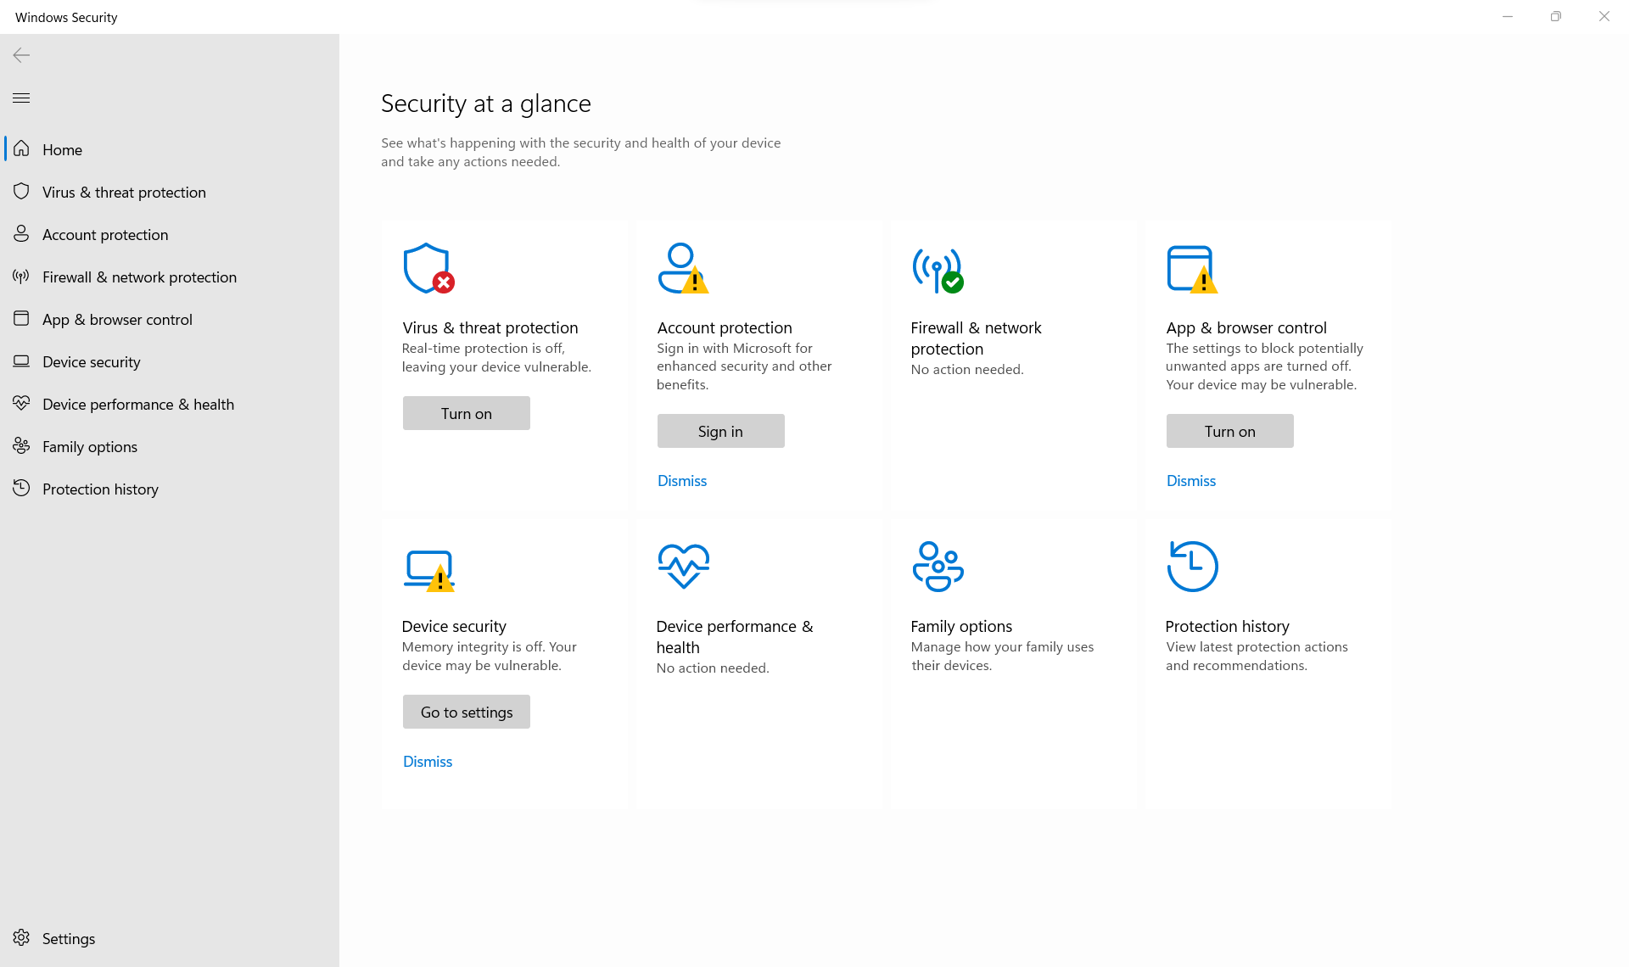Click the back arrow icon

tap(21, 55)
